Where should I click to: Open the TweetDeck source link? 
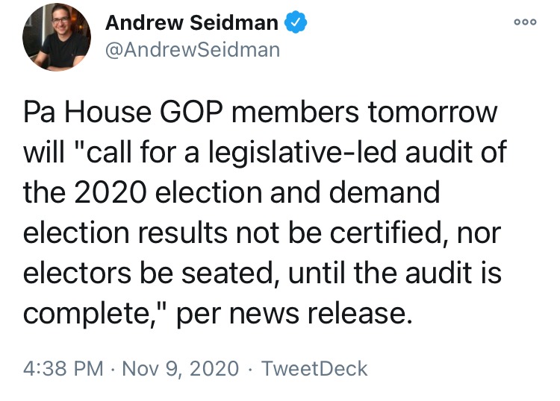[x=314, y=368]
